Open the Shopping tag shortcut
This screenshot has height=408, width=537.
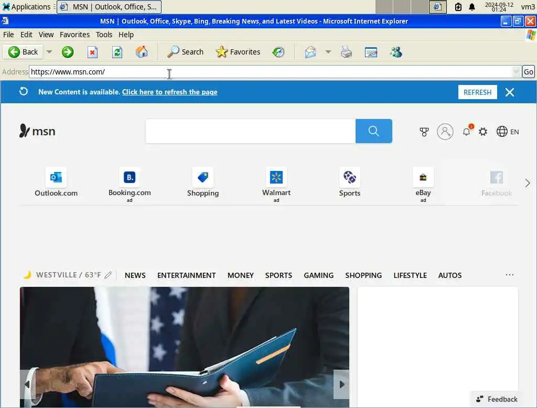point(203,182)
